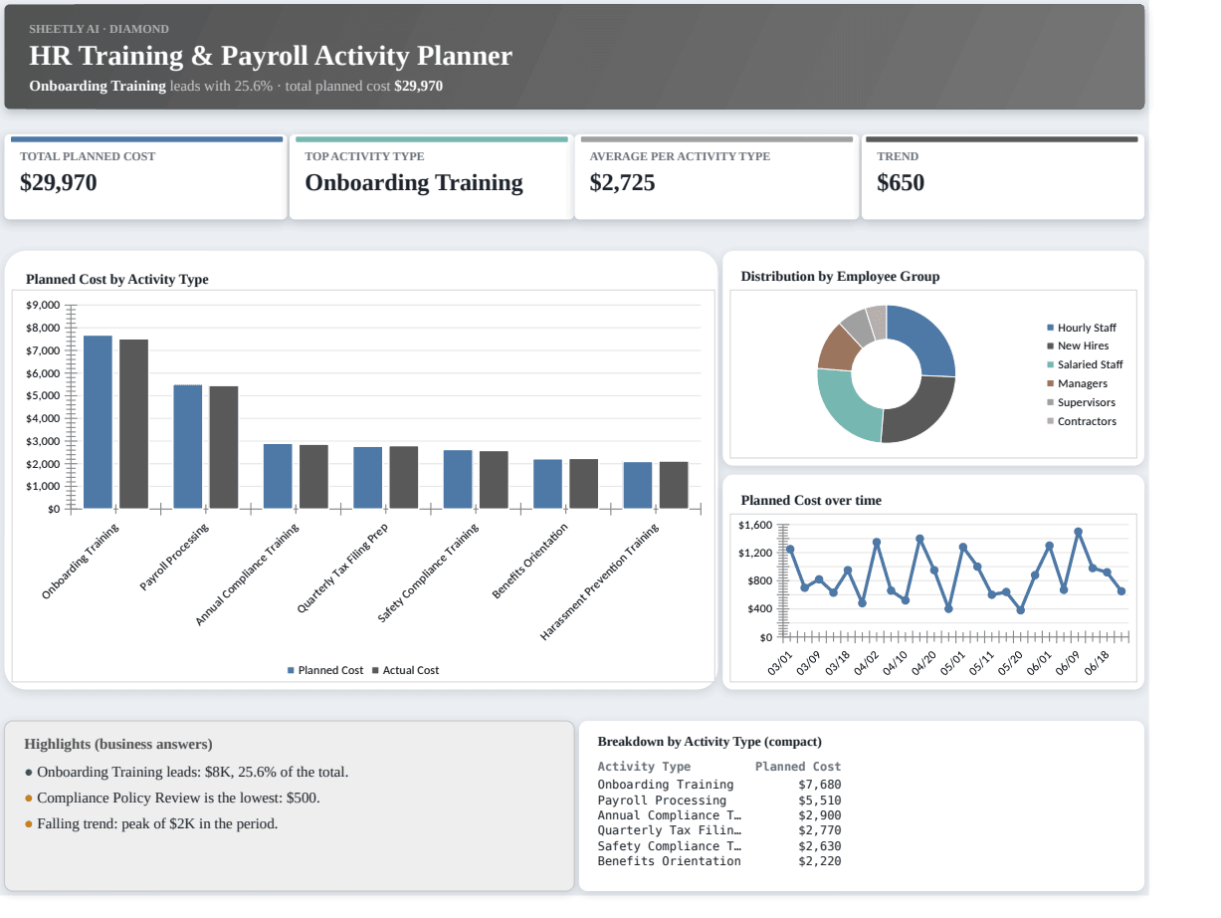Click the Planned Cost over time heading
1221x918 pixels.
coord(811,500)
